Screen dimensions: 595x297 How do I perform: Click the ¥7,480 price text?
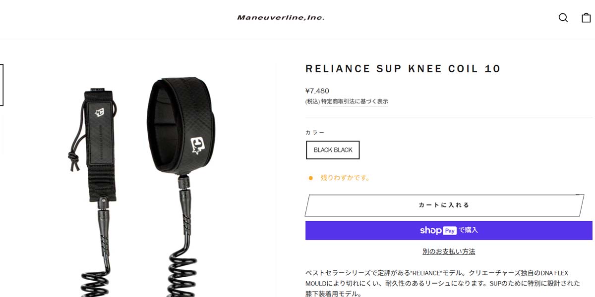click(317, 91)
